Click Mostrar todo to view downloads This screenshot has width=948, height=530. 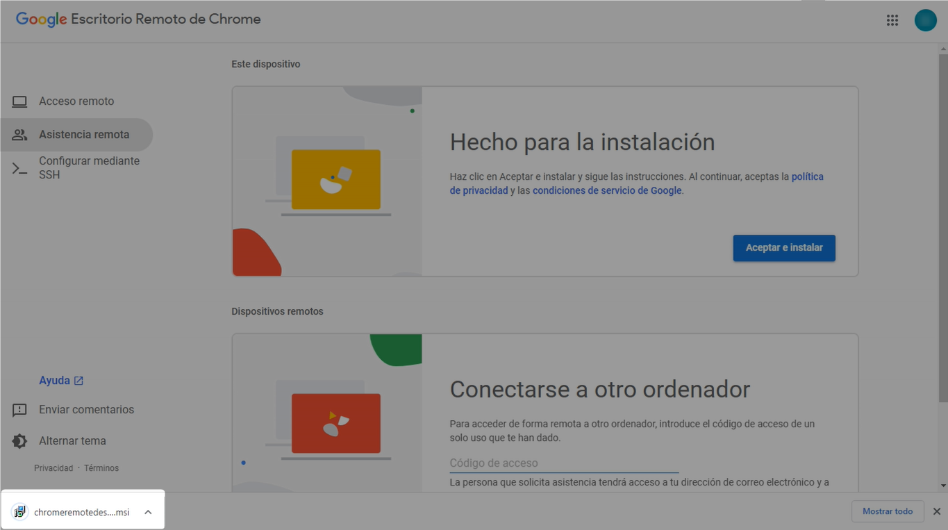coord(887,511)
